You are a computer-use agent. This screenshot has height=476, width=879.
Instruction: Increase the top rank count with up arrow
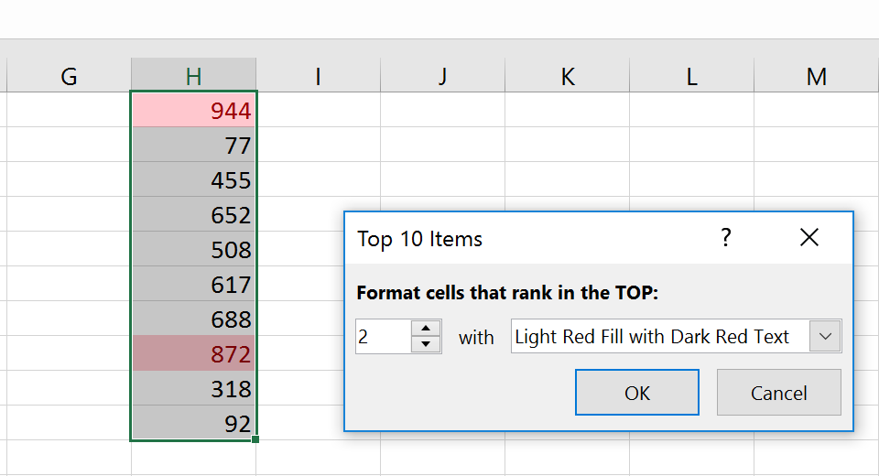(426, 329)
